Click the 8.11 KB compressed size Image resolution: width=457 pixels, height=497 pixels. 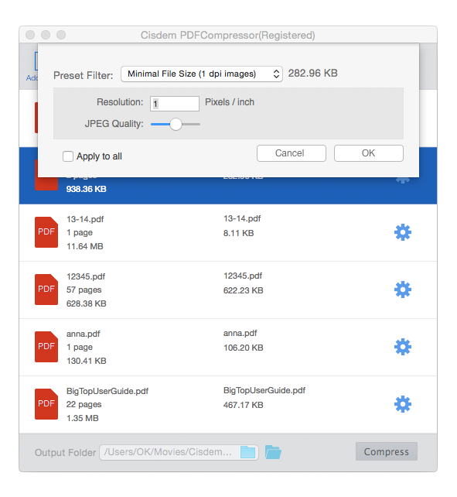[x=238, y=233]
